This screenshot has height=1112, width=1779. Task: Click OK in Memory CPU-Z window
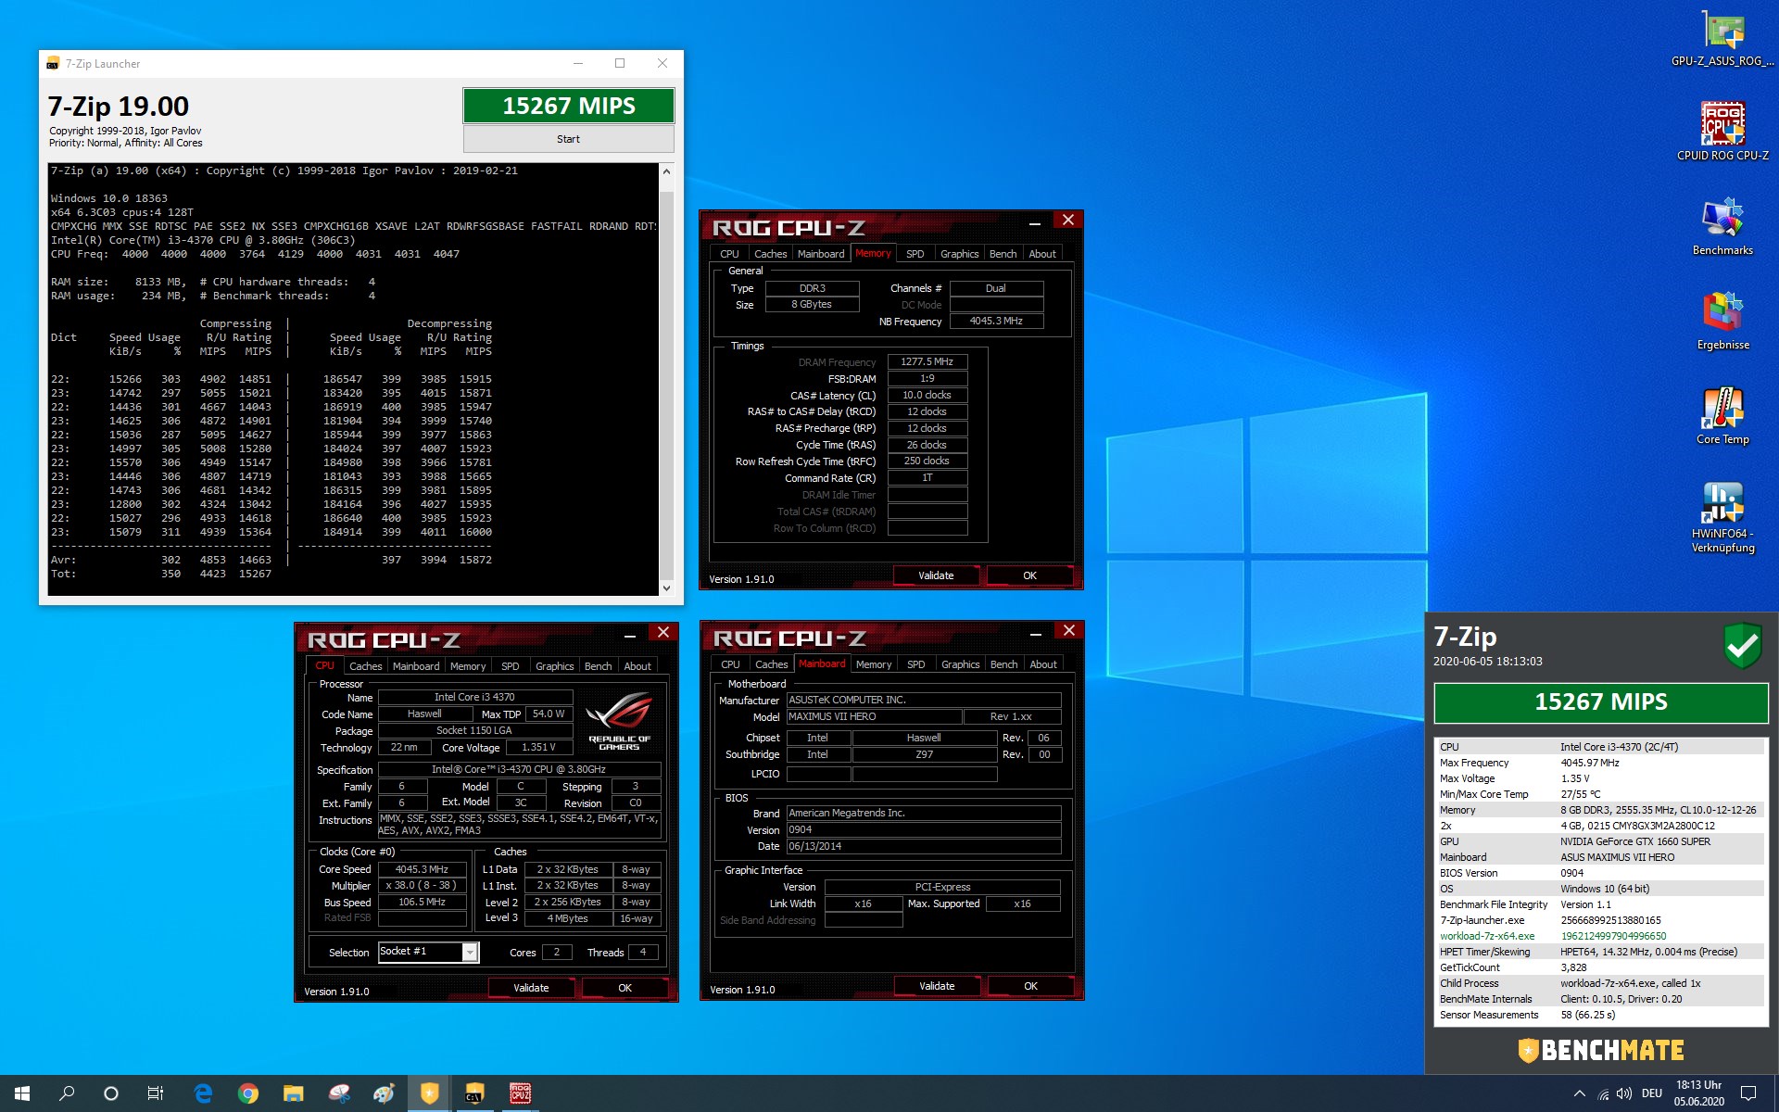point(1029,575)
